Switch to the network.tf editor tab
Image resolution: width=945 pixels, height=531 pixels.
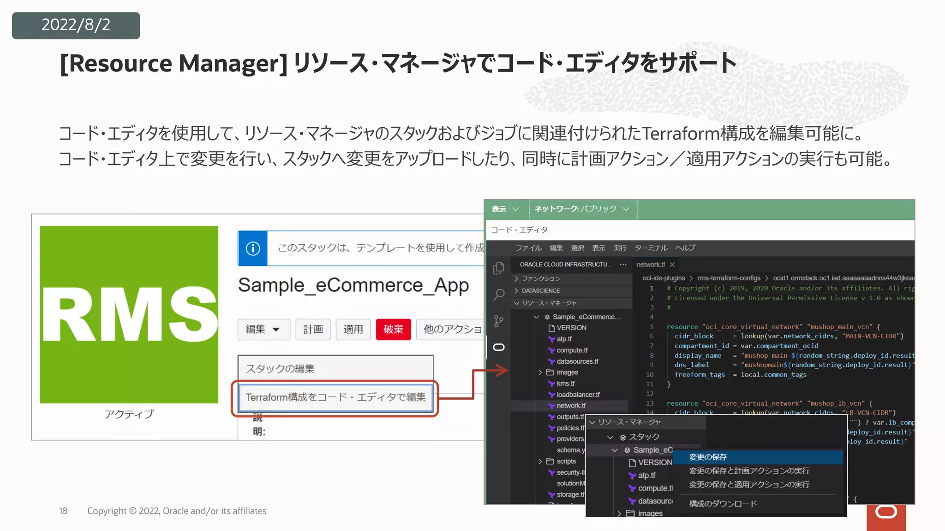click(x=651, y=265)
